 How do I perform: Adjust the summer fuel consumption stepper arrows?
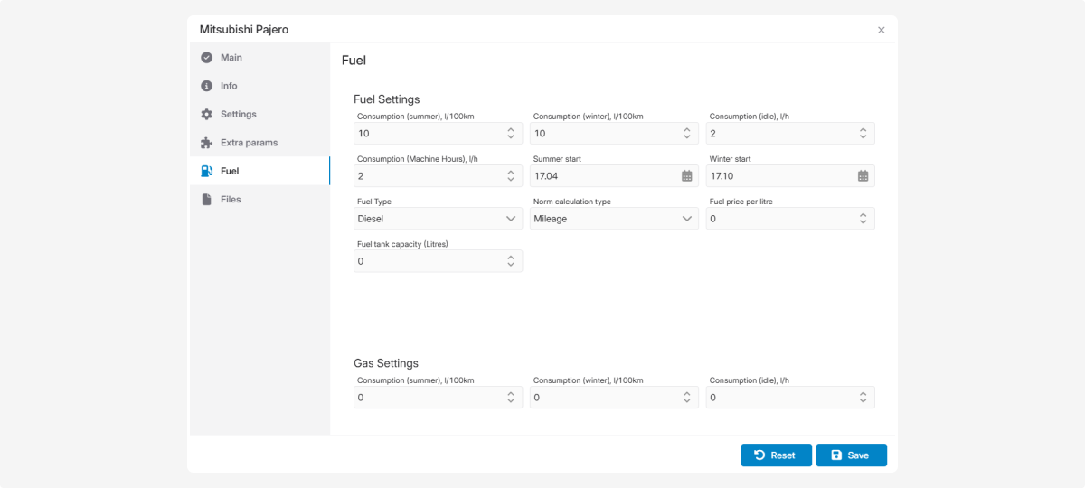[x=510, y=134]
